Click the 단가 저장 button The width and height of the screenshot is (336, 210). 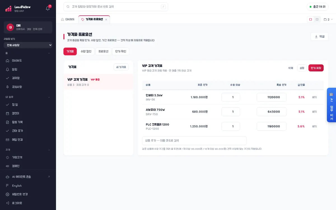point(316,68)
